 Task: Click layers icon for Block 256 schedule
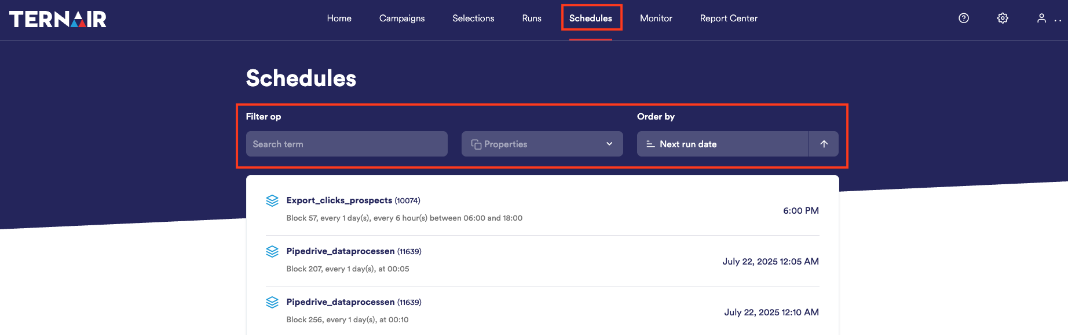272,303
